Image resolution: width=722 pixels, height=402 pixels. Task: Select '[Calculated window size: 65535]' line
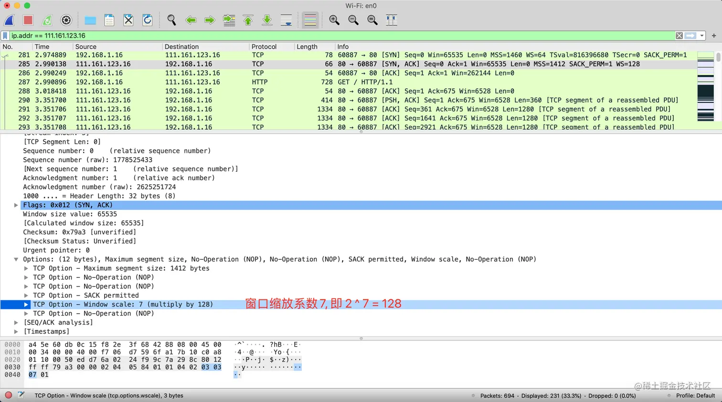click(84, 223)
